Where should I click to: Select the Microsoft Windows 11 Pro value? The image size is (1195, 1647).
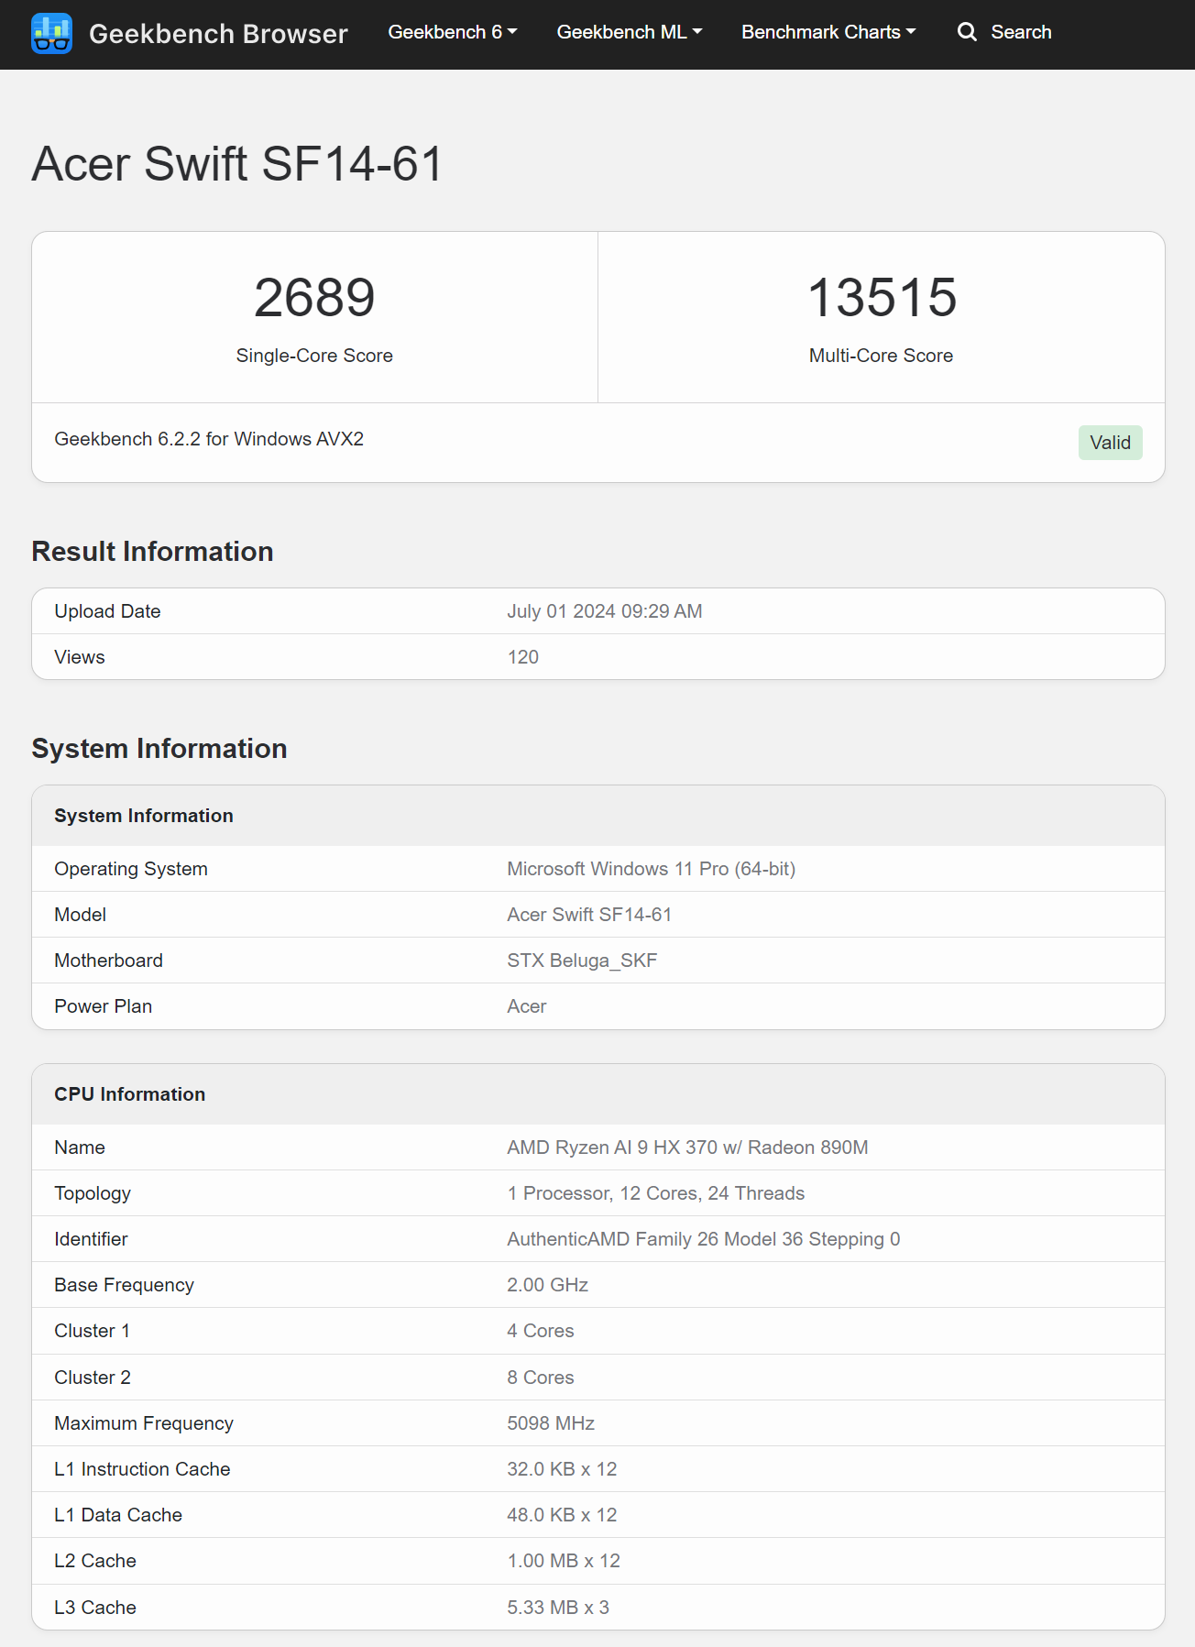pos(651,869)
